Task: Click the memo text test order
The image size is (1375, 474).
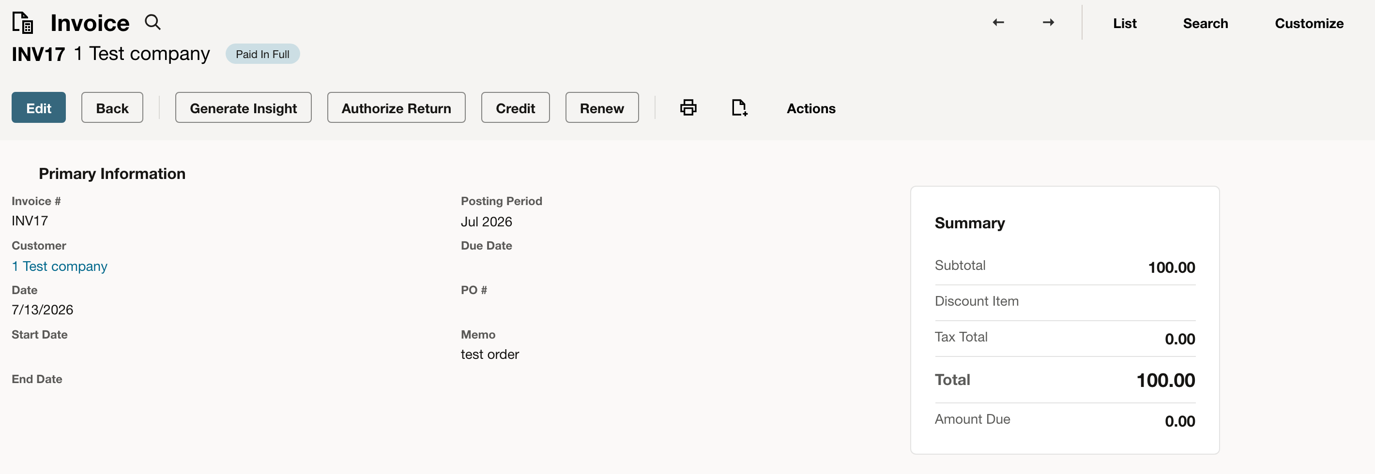Action: click(489, 355)
